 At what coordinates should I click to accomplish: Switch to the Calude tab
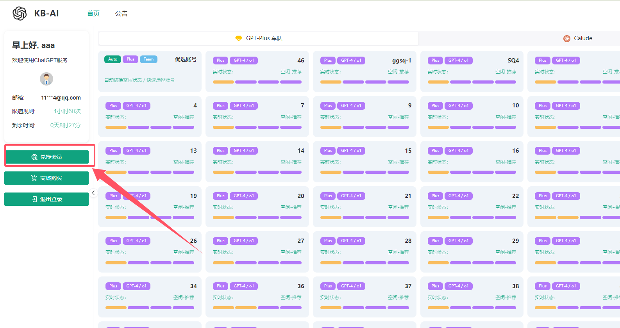[x=577, y=38]
